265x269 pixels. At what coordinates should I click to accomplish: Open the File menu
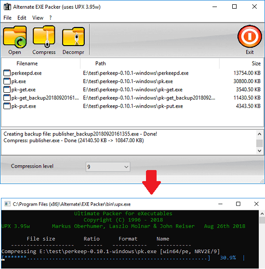(7, 18)
